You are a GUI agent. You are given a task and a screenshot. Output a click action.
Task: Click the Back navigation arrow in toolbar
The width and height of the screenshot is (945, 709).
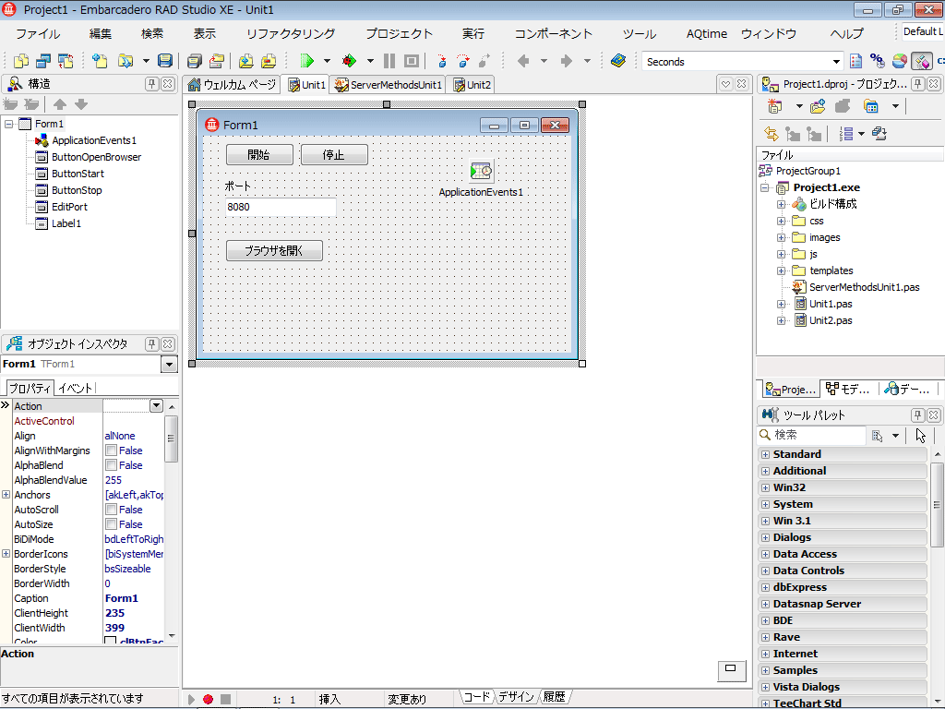pyautogui.click(x=523, y=61)
